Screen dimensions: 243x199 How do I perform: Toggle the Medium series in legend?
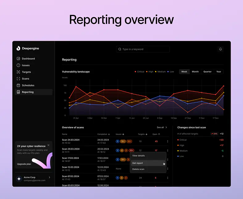160,72
